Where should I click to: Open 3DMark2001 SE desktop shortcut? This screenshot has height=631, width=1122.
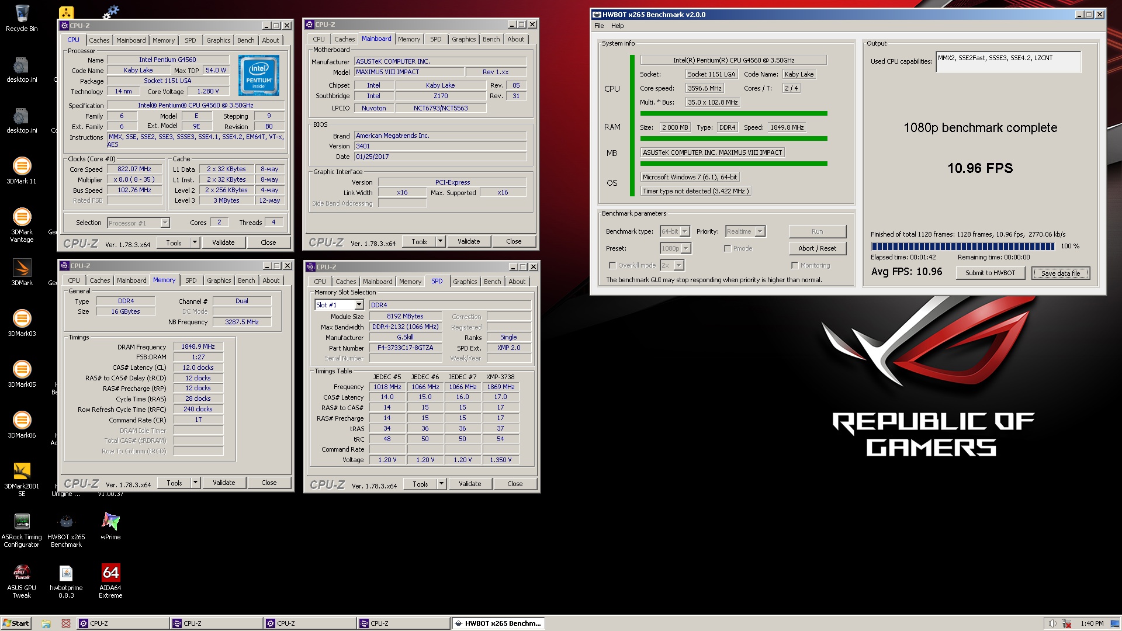pos(22,479)
